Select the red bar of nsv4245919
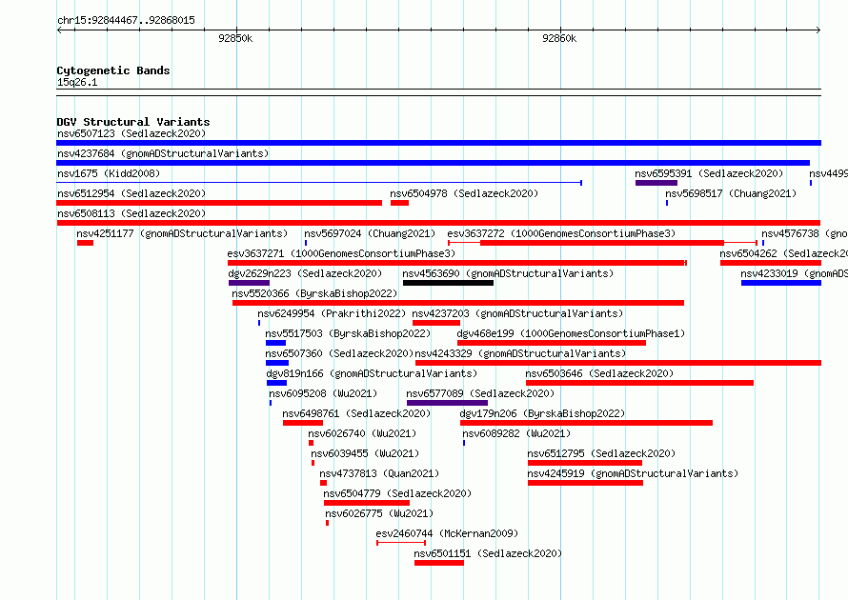 (585, 483)
